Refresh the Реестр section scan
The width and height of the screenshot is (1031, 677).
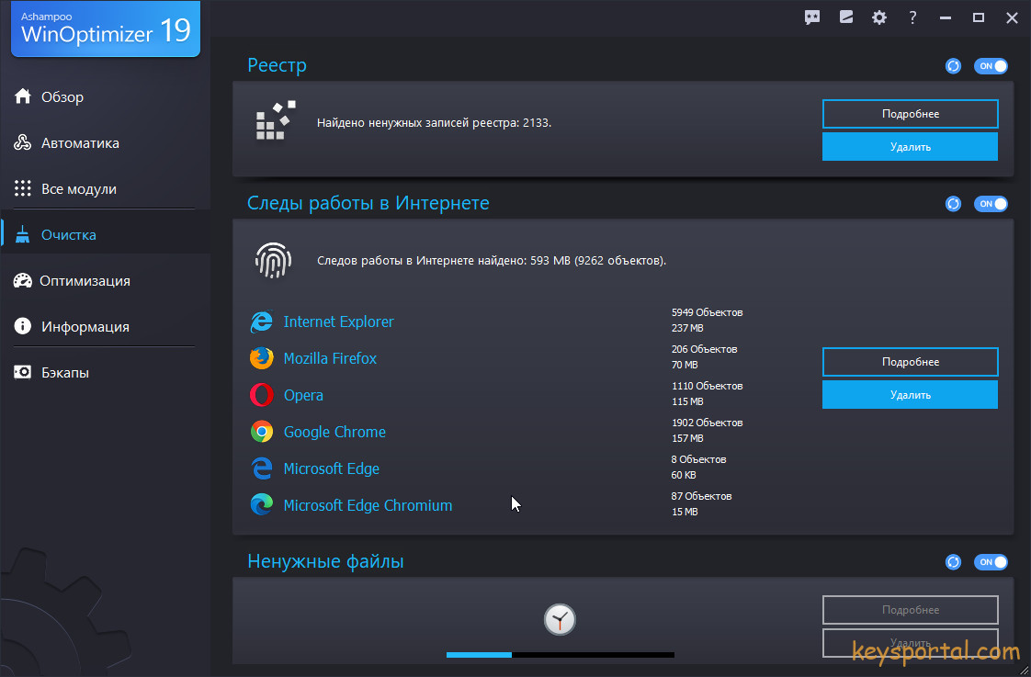pyautogui.click(x=954, y=66)
